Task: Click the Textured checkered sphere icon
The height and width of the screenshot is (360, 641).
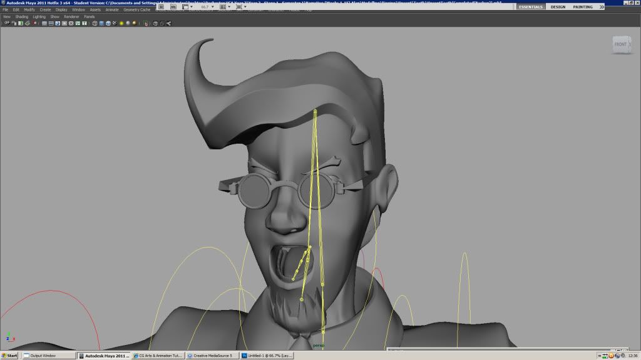Action: pos(115,23)
